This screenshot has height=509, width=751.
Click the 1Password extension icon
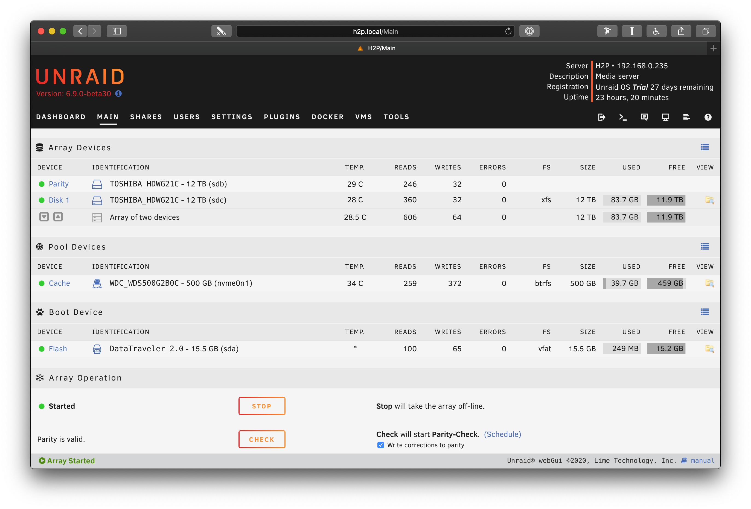click(x=529, y=31)
